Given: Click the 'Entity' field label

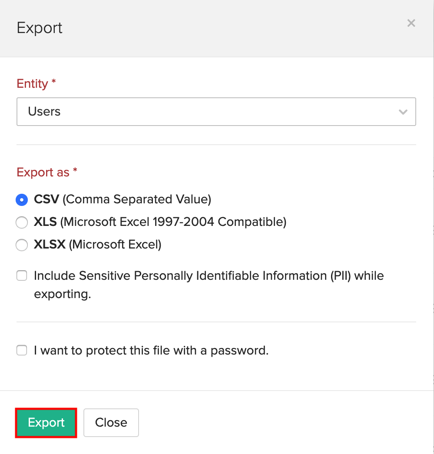Looking at the screenshot, I should pos(32,83).
